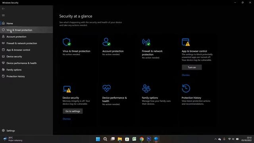Click the Virus & threat protection shield tile icon

pyautogui.click(x=67, y=42)
